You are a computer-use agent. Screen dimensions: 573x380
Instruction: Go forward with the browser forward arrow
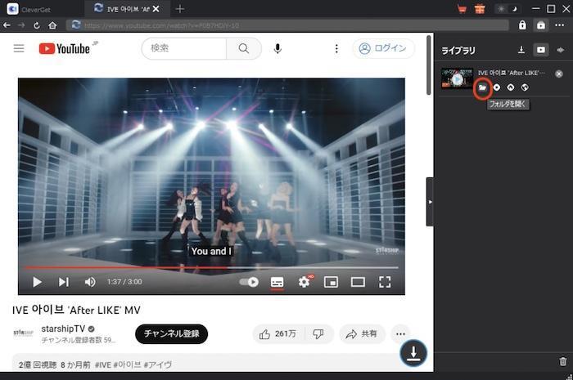21,25
